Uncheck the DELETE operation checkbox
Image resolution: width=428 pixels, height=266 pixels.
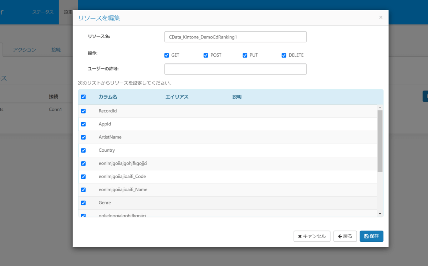(x=284, y=56)
